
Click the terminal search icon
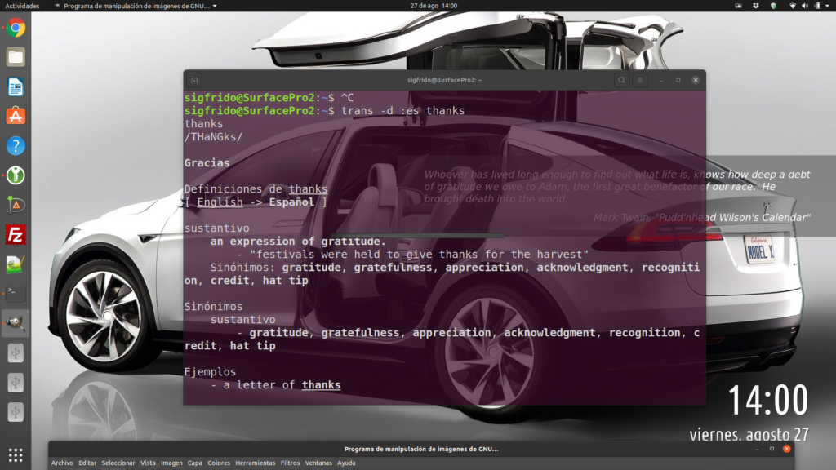point(621,80)
